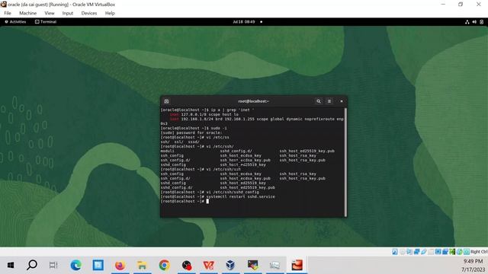Click the optical disc indicator in VirtualBox status bar
This screenshot has width=488, height=274.
[402, 252]
